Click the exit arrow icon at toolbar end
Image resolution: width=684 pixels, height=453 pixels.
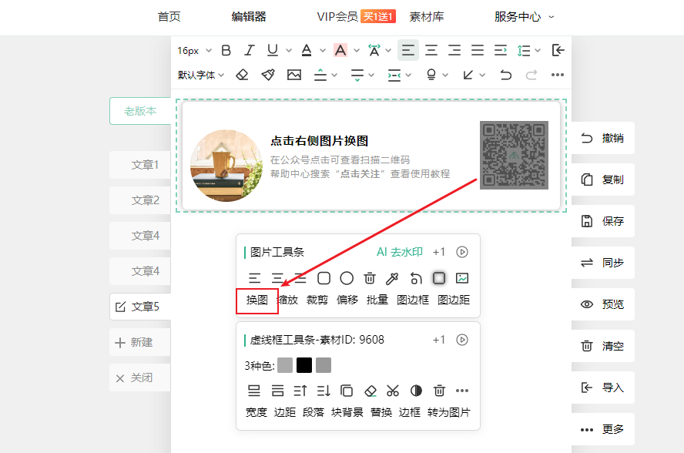click(558, 50)
